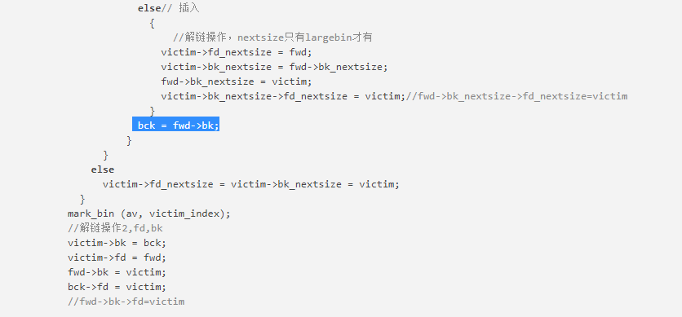Click the trailing gray comment fwd->bk_nextsize->fd_nextsize=victim
This screenshot has width=682, height=317.
pyautogui.click(x=516, y=96)
